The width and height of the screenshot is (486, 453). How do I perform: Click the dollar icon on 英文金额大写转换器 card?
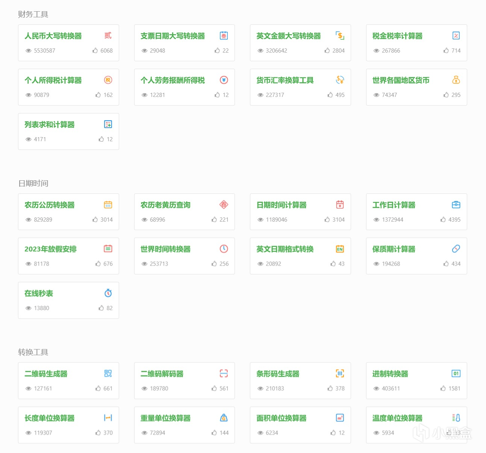pyautogui.click(x=340, y=36)
